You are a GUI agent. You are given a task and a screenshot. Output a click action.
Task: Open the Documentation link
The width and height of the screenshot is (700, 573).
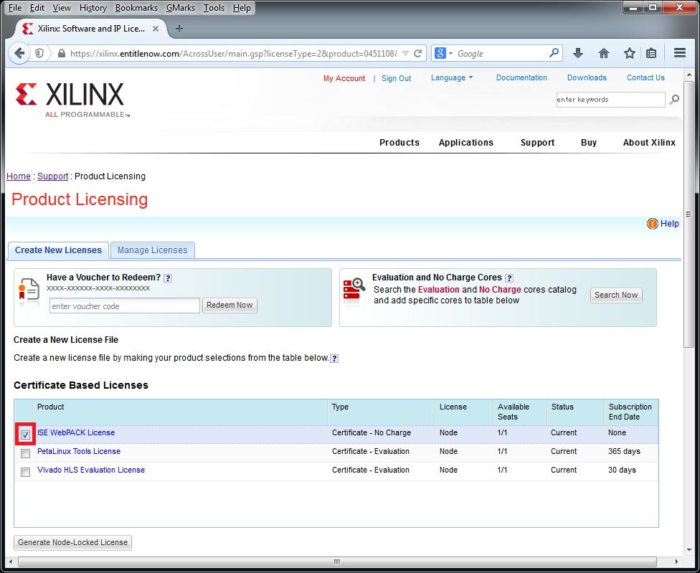521,77
